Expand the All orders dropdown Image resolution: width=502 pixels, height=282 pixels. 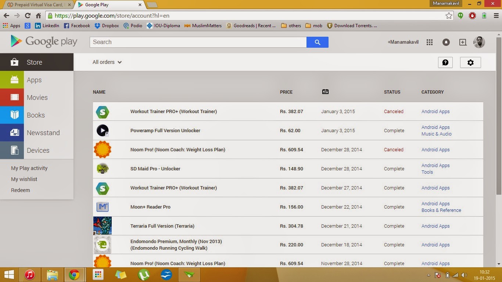[x=107, y=62]
